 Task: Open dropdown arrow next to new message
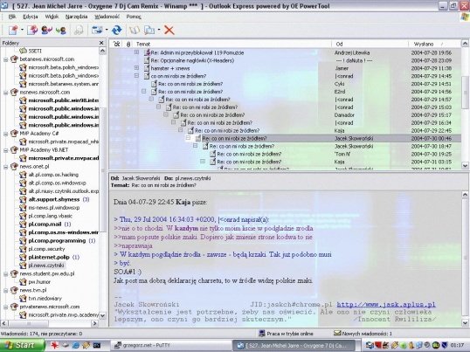22,30
